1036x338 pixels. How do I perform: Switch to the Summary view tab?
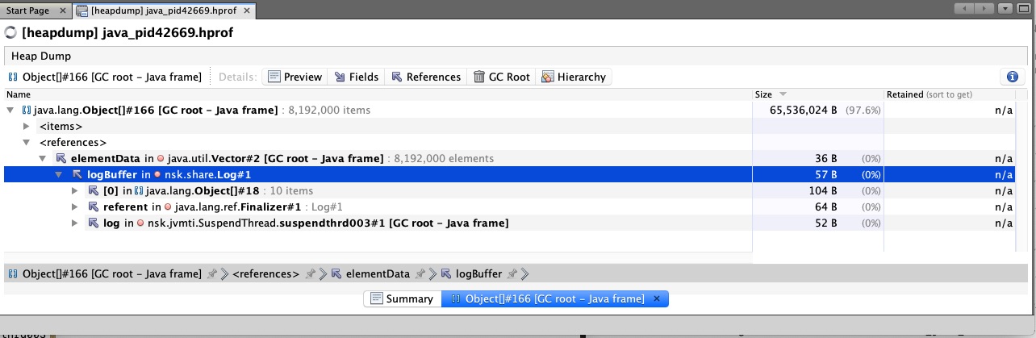click(x=402, y=299)
